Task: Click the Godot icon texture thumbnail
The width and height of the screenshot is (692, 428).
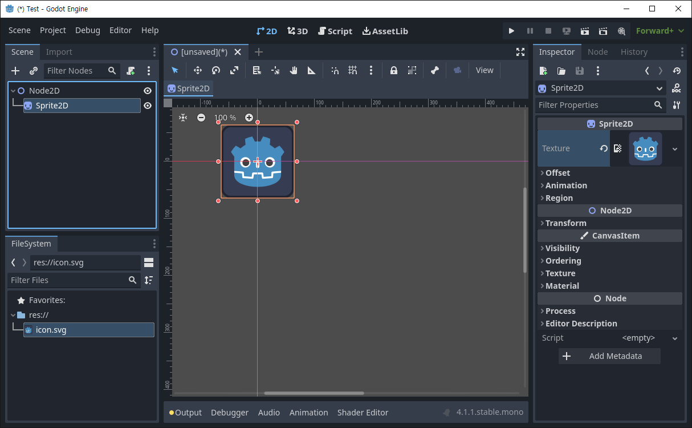Action: pyautogui.click(x=645, y=148)
